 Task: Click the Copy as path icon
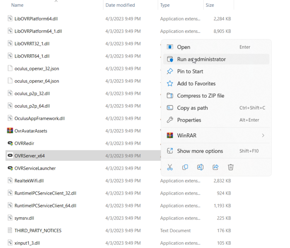pos(170,108)
